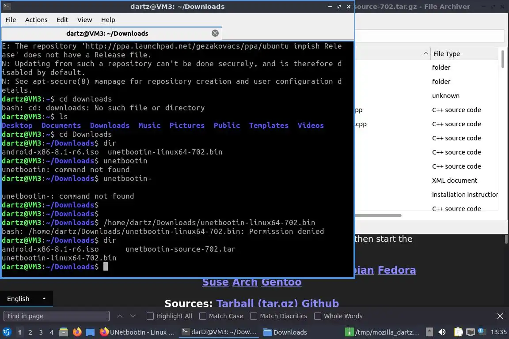509x339 pixels.
Task: Toggle the Whole Words checkbox
Action: (318, 316)
